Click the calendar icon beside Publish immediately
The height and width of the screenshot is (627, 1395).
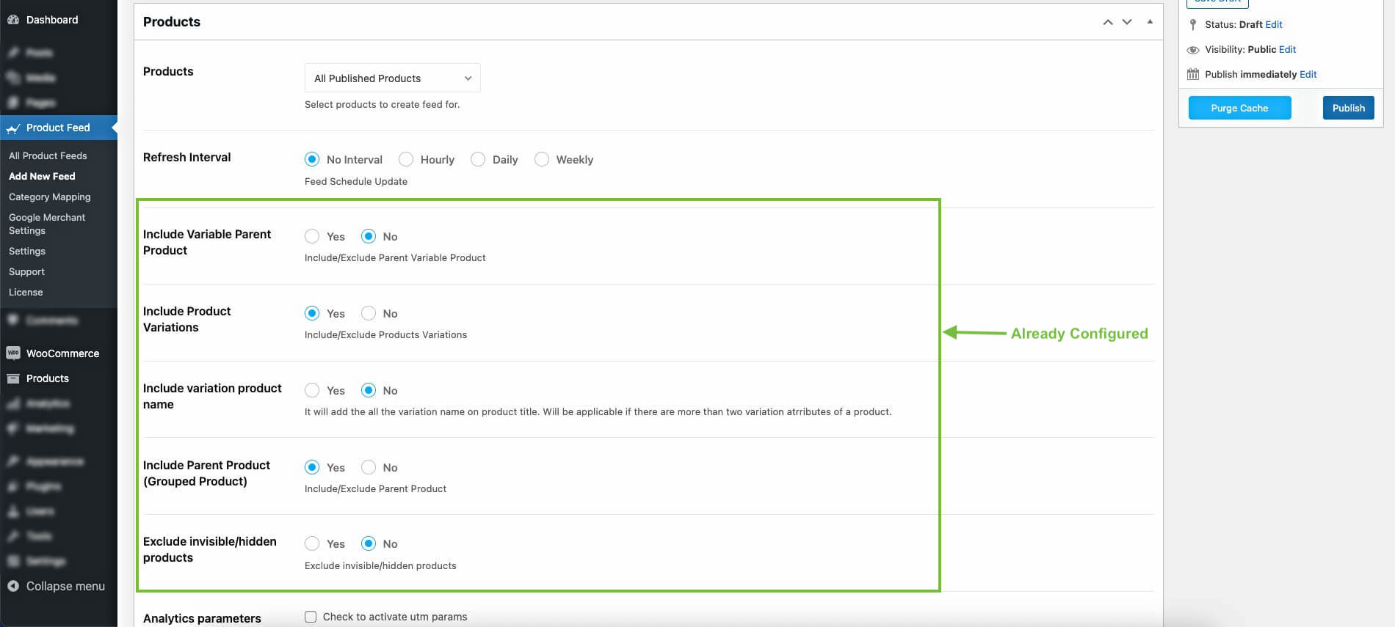click(1193, 74)
